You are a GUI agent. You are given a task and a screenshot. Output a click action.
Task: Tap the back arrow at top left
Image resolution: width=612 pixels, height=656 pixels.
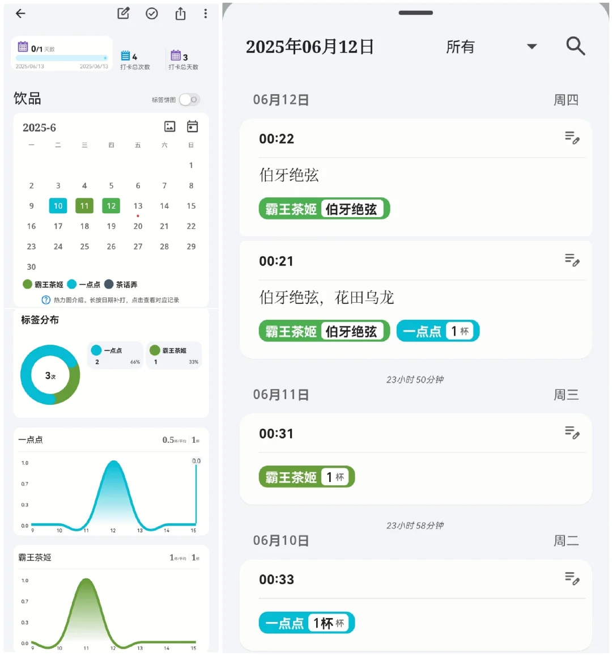point(20,14)
